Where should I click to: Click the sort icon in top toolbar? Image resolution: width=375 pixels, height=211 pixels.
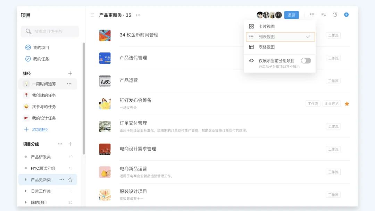(324, 15)
